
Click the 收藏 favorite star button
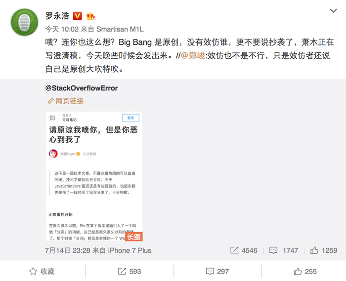point(42,271)
